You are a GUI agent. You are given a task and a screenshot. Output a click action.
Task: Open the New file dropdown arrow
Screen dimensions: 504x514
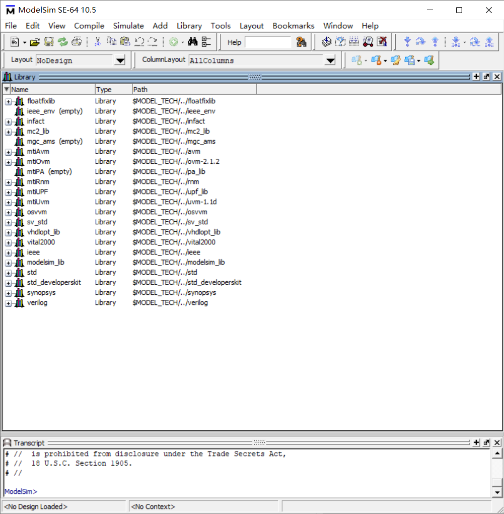24,43
